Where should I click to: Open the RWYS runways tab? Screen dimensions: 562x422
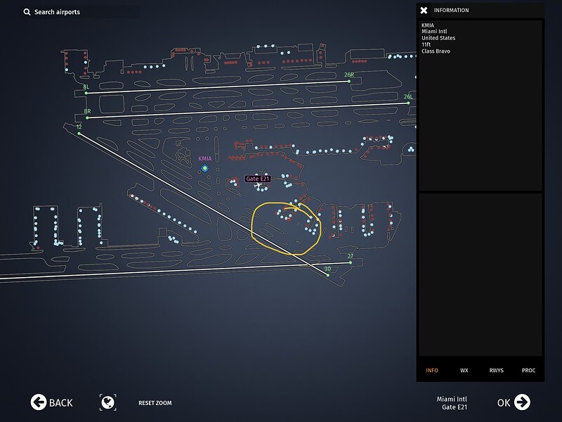click(497, 371)
